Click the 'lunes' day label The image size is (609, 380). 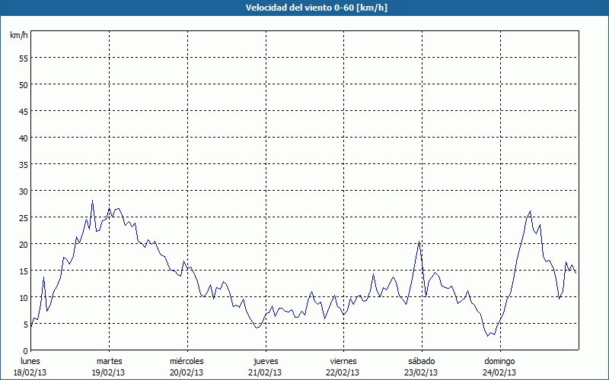pyautogui.click(x=30, y=361)
